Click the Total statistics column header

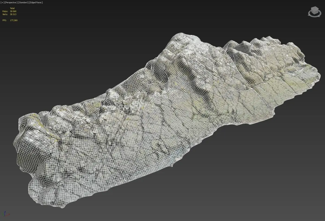pyautogui.click(x=12, y=8)
